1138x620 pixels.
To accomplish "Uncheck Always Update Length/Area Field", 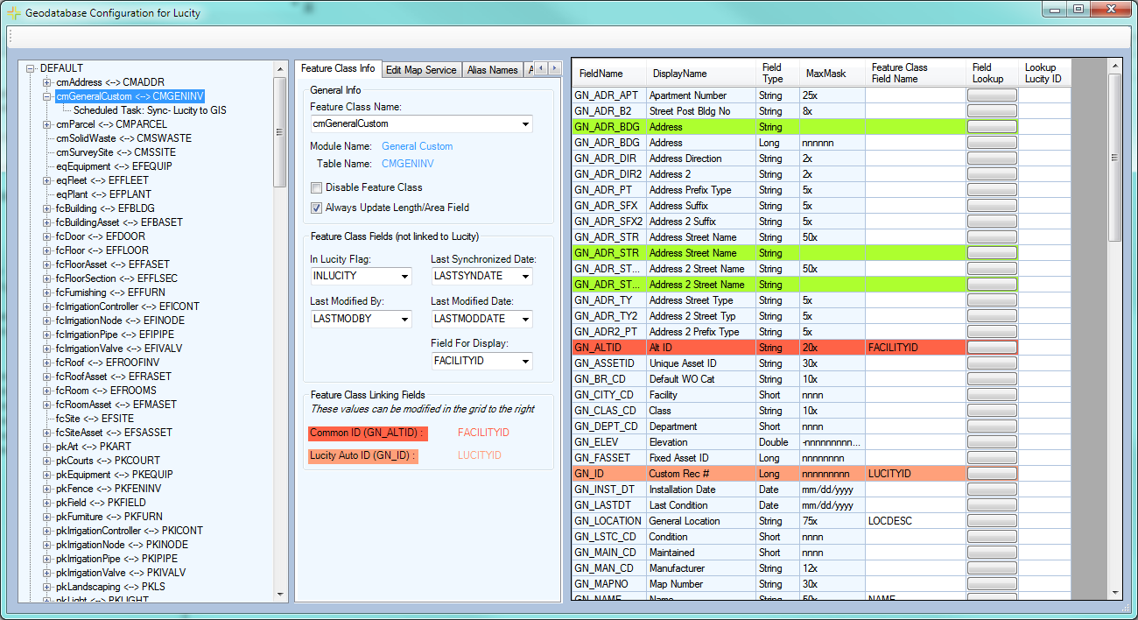I will point(316,208).
